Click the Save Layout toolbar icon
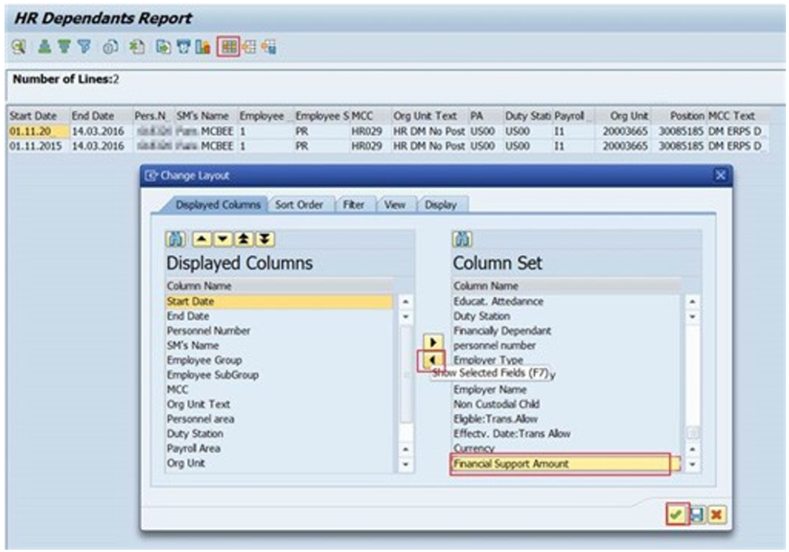The height and width of the screenshot is (552, 789). click(269, 47)
